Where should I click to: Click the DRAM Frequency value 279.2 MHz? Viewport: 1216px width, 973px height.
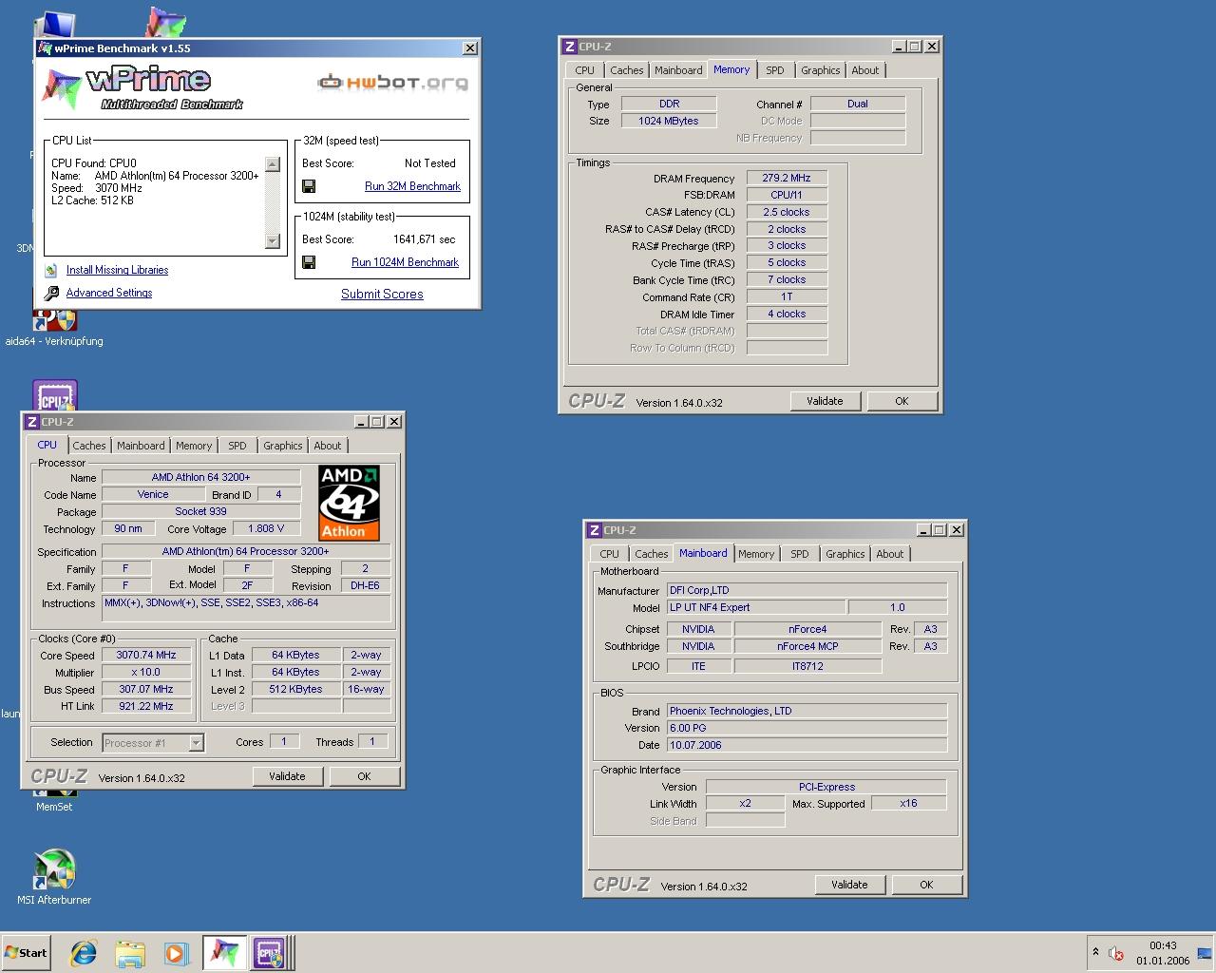tap(787, 178)
